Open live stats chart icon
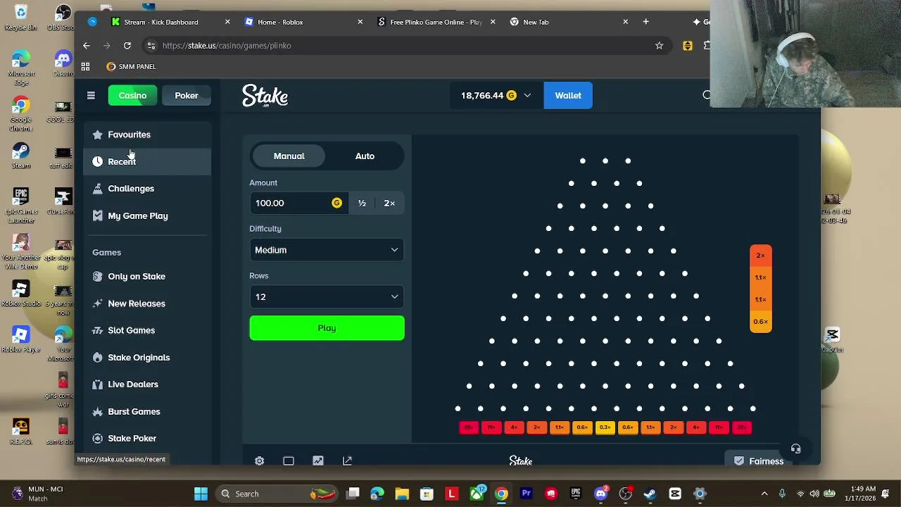901x507 pixels. [318, 461]
